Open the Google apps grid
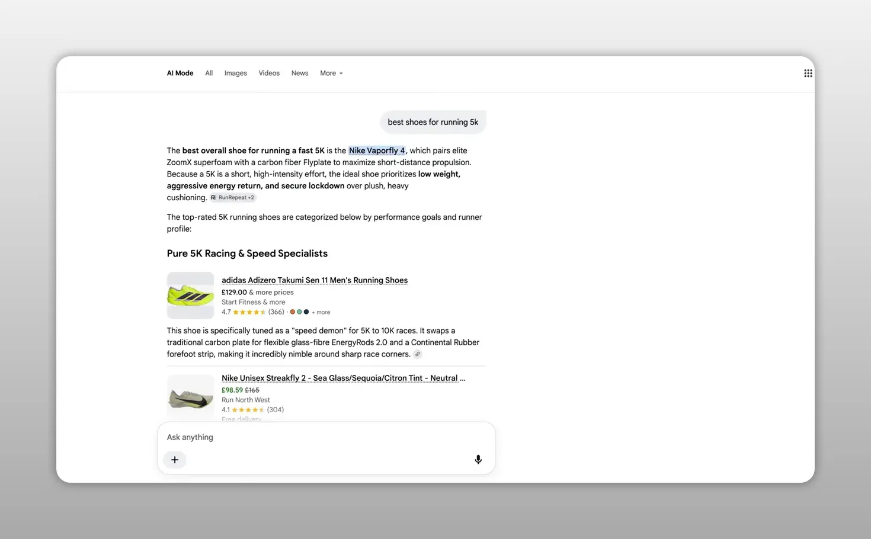 pyautogui.click(x=808, y=73)
